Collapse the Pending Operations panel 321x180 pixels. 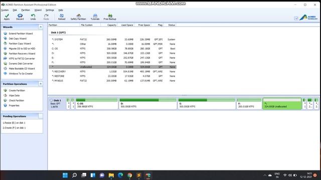point(41,116)
